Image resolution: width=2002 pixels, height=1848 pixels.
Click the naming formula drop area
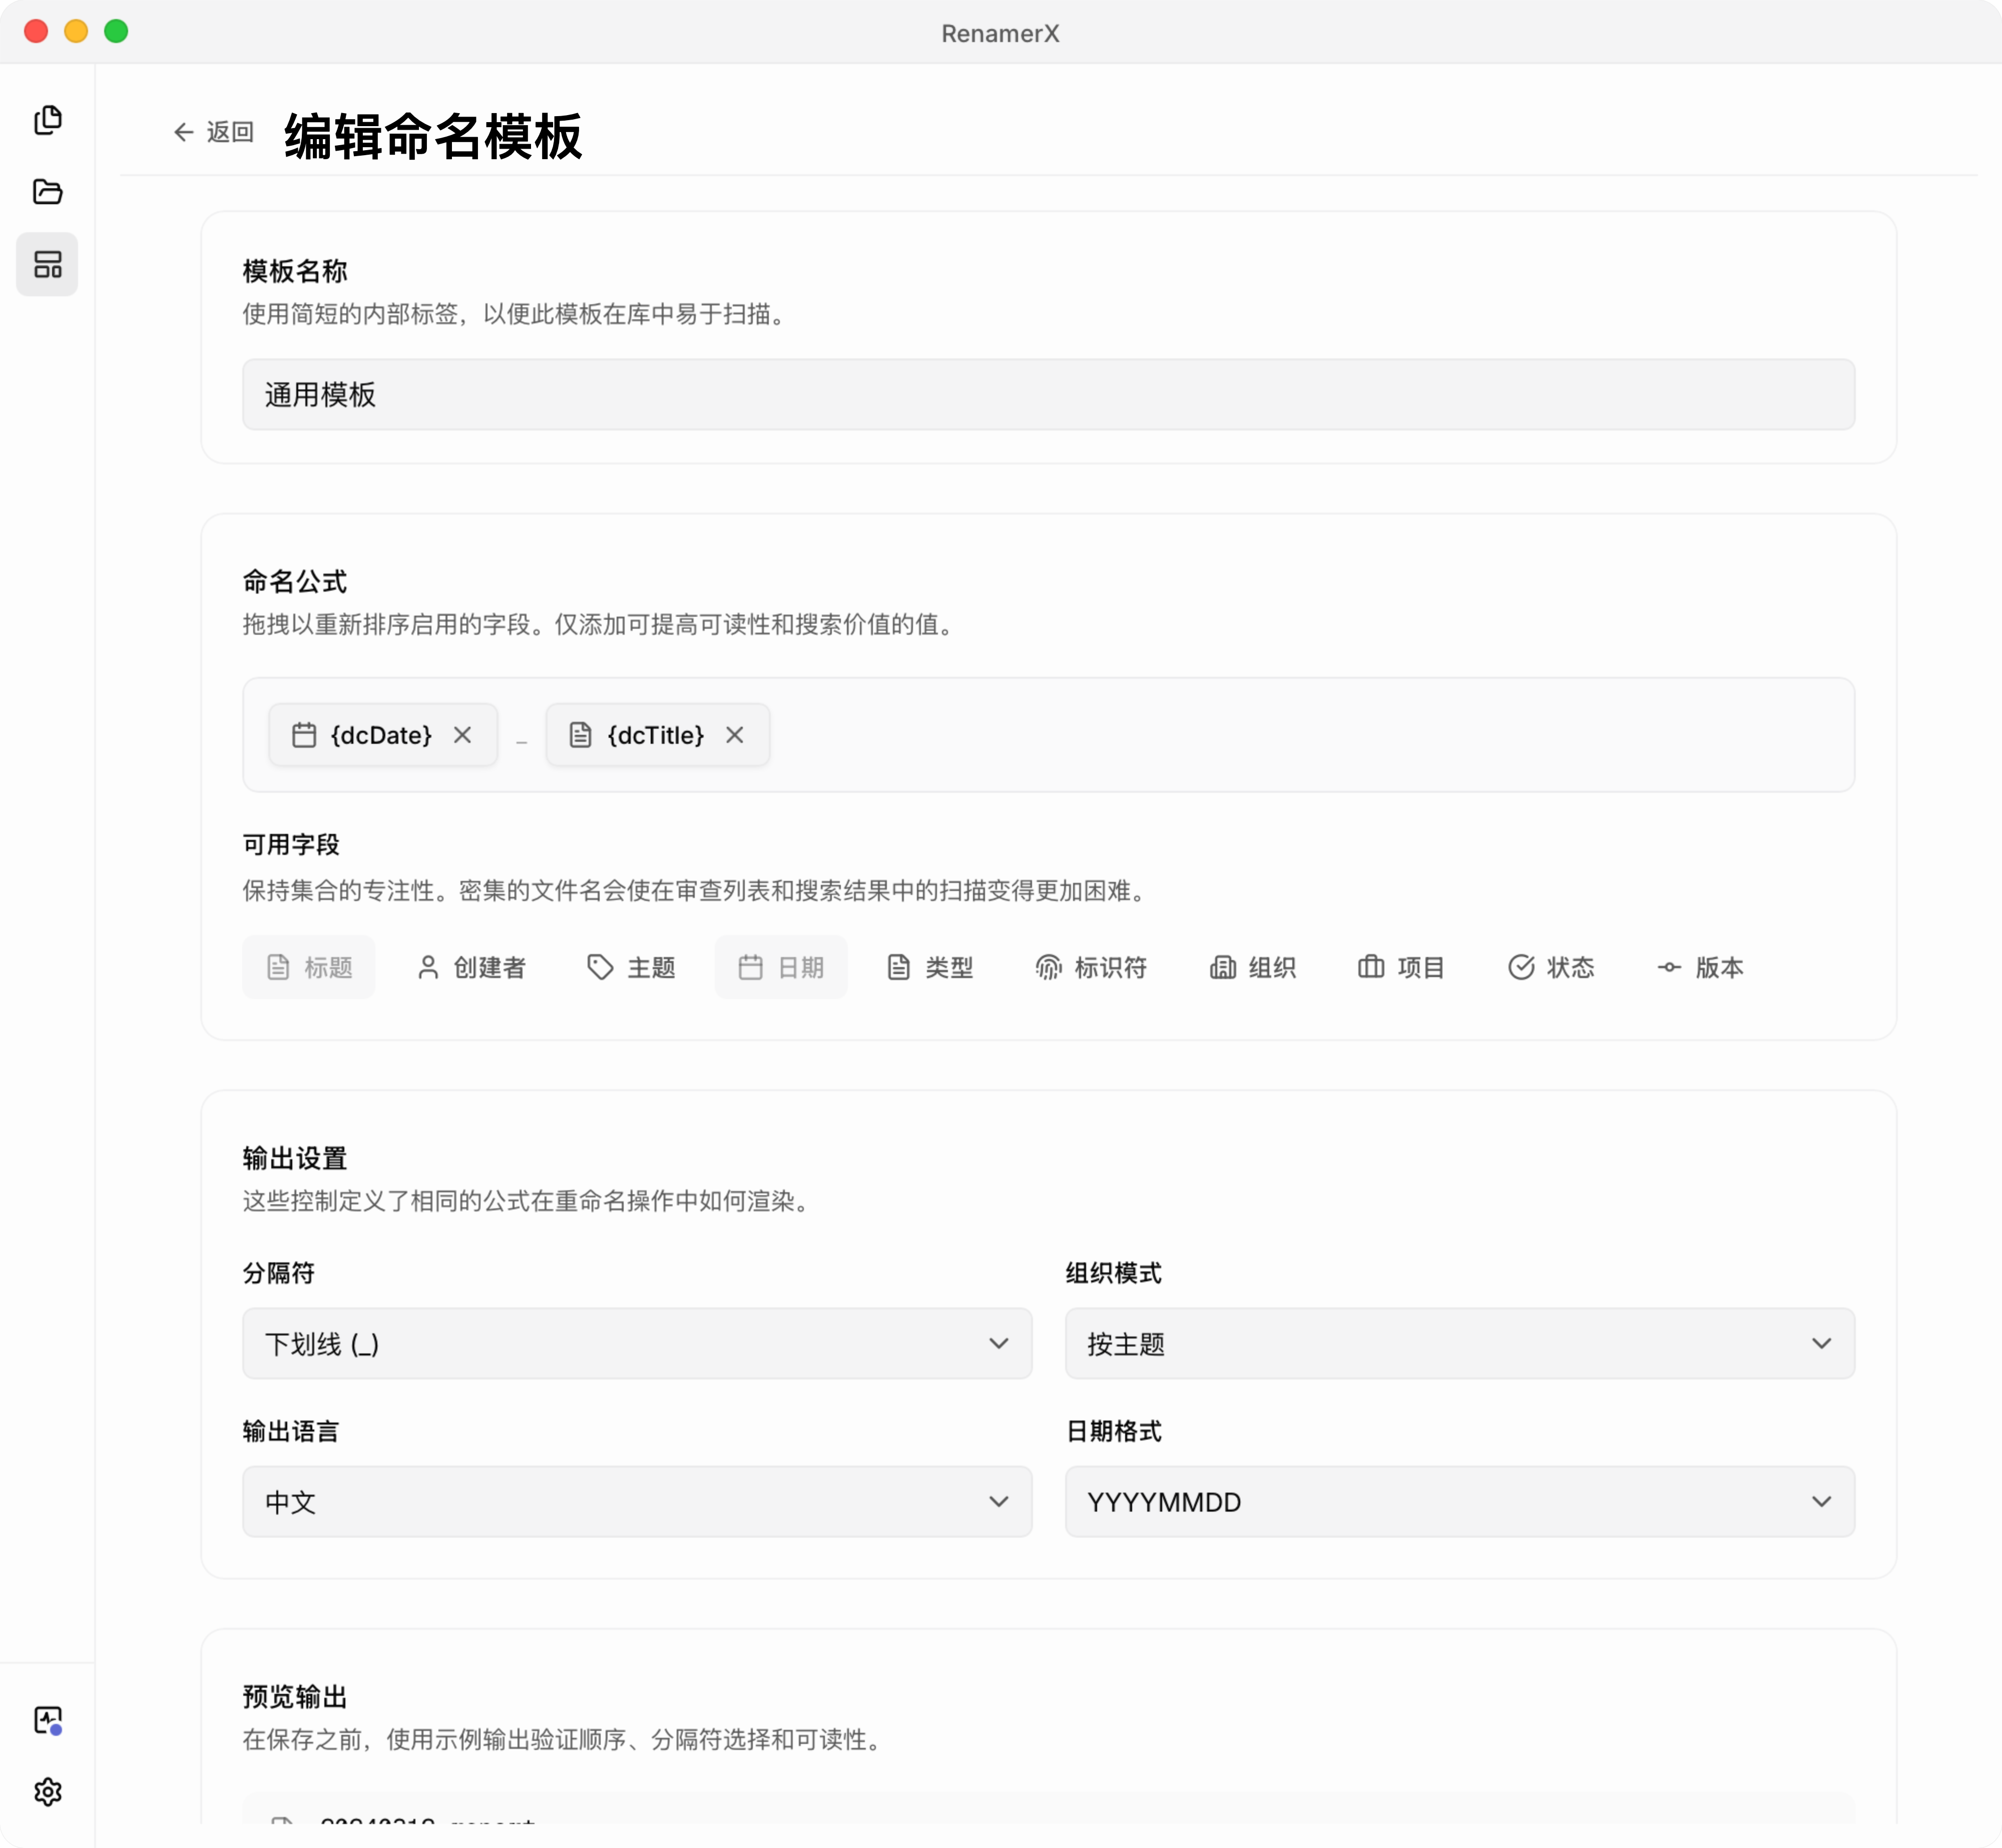pyautogui.click(x=1048, y=735)
